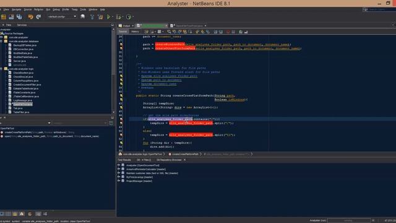
Task: Switch to Test Results tab
Action: pos(124,160)
